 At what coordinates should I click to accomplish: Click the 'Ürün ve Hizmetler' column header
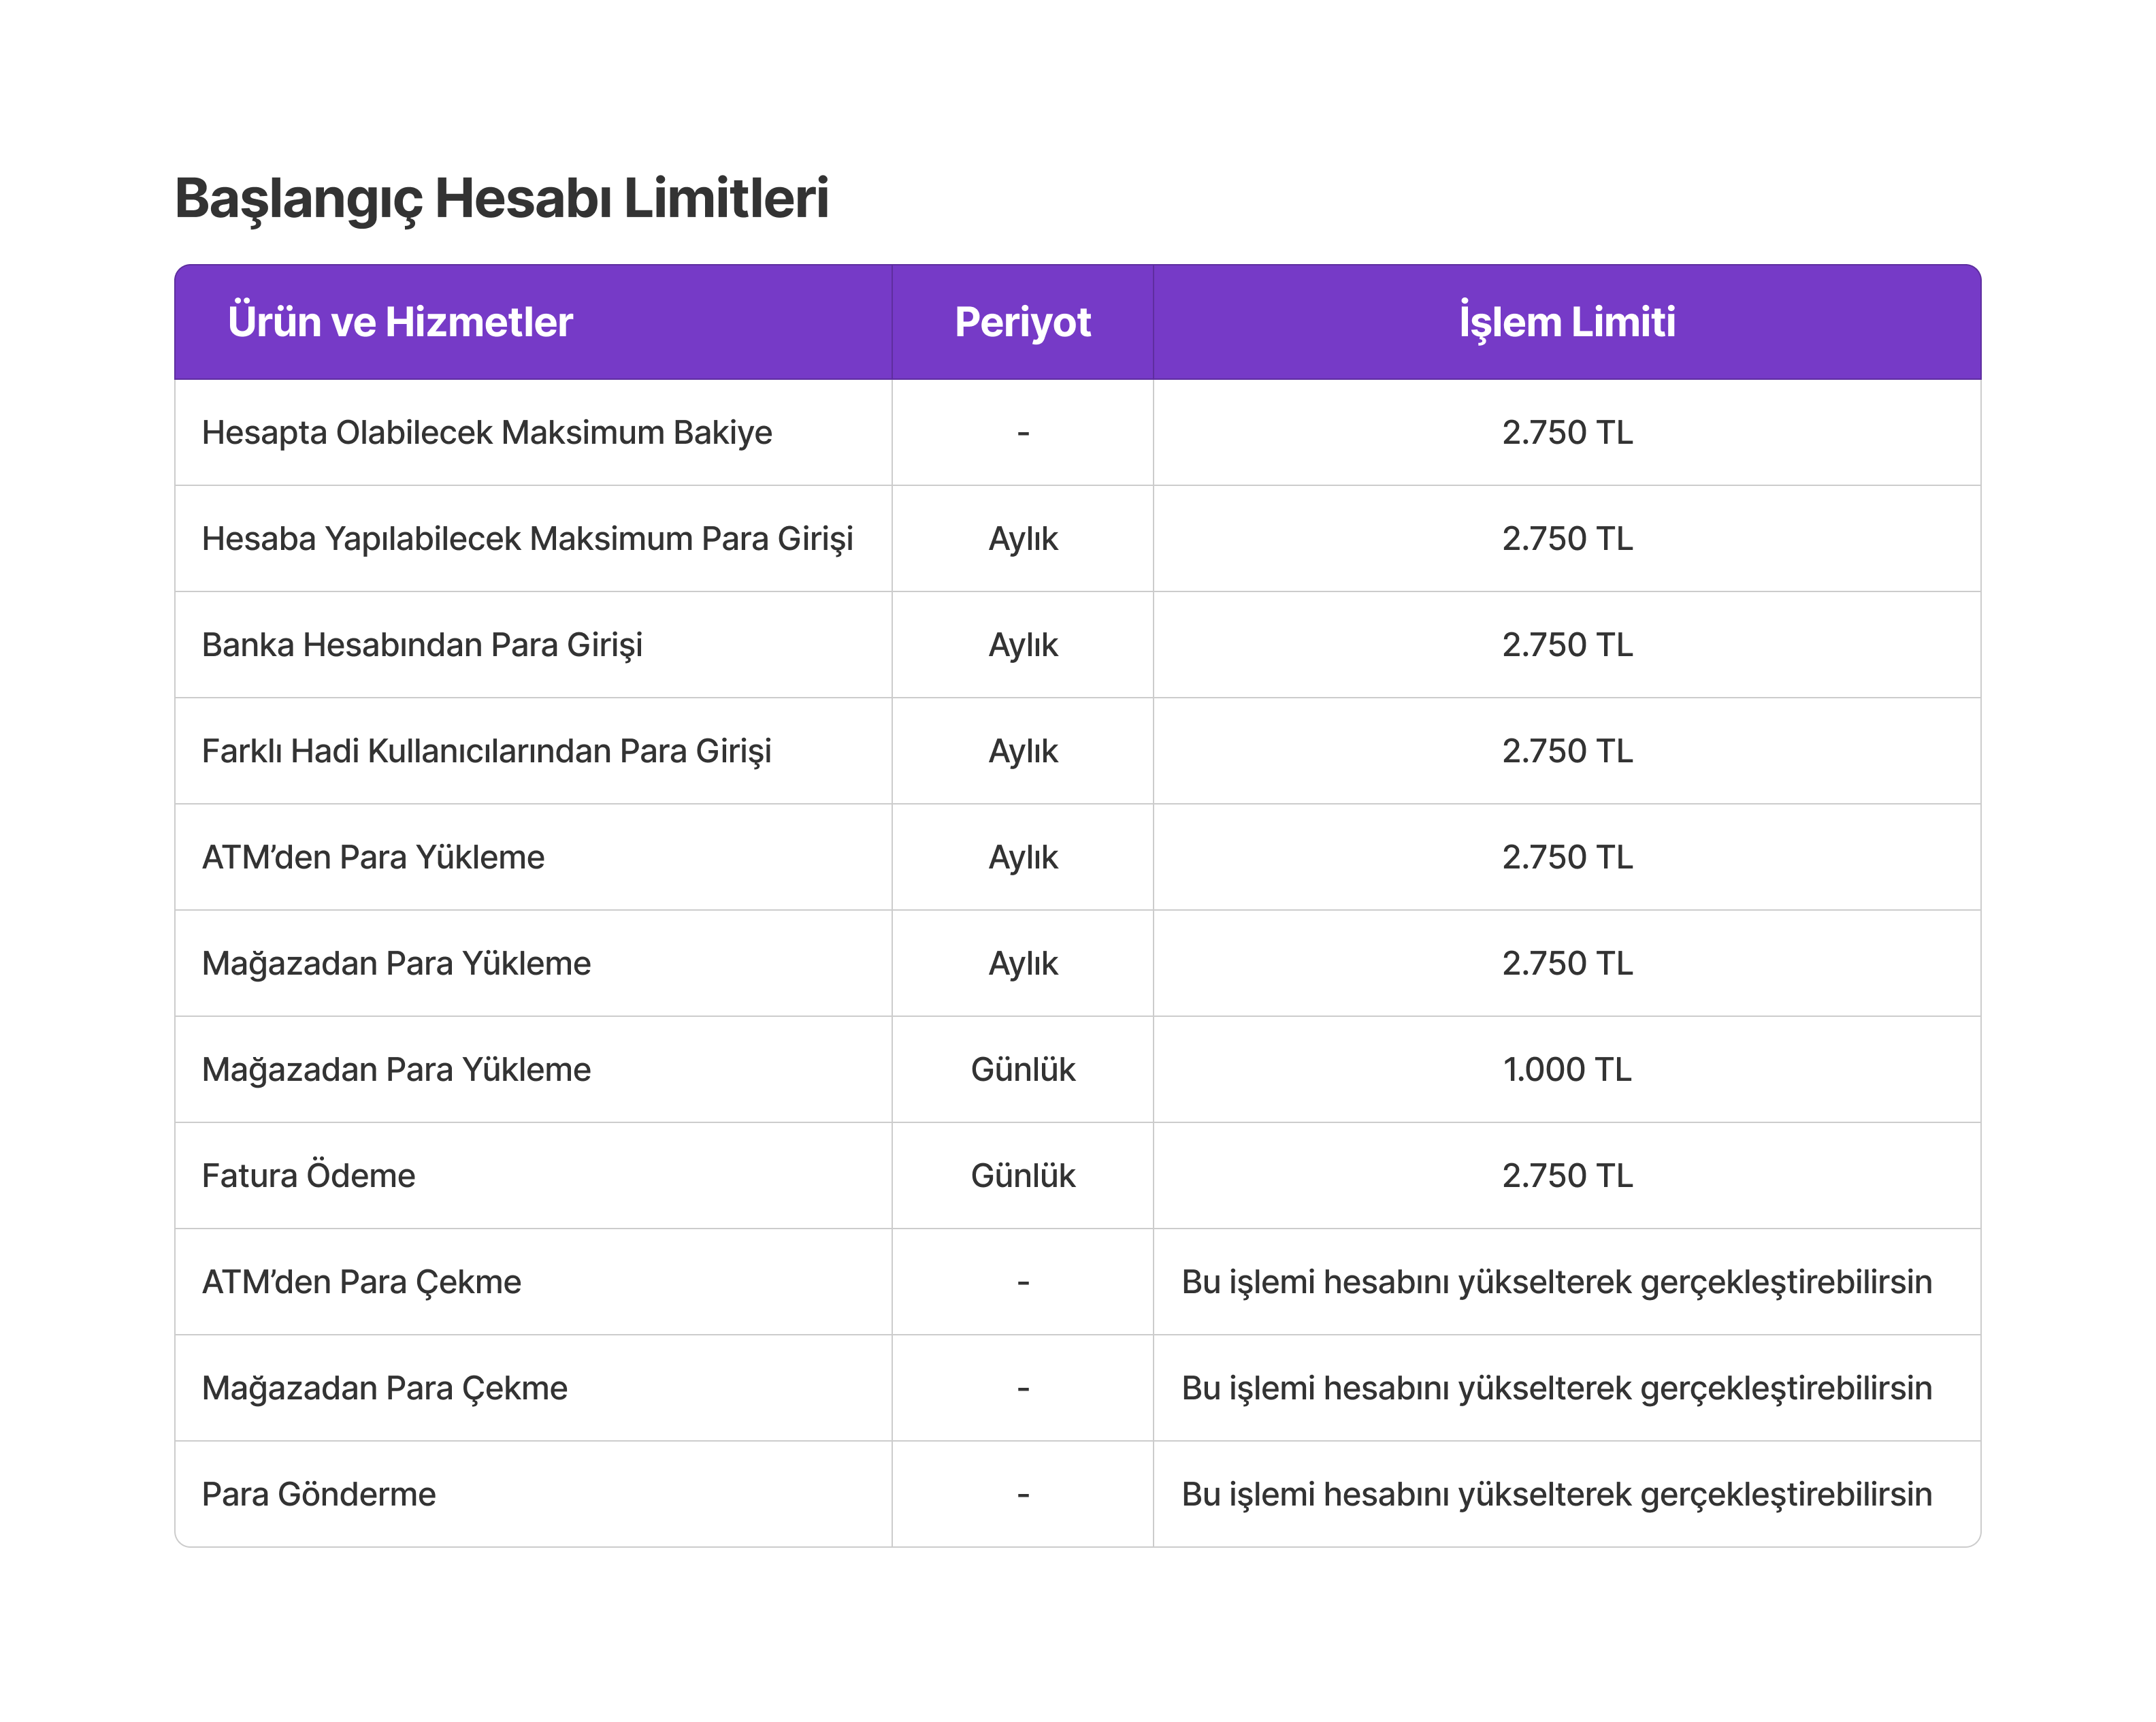coord(400,322)
